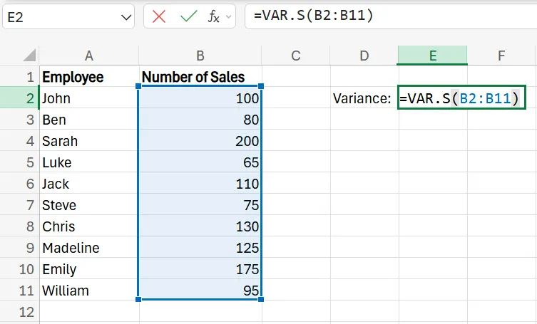537x324 pixels.
Task: Select the cell containing Emily
Action: 89,269
